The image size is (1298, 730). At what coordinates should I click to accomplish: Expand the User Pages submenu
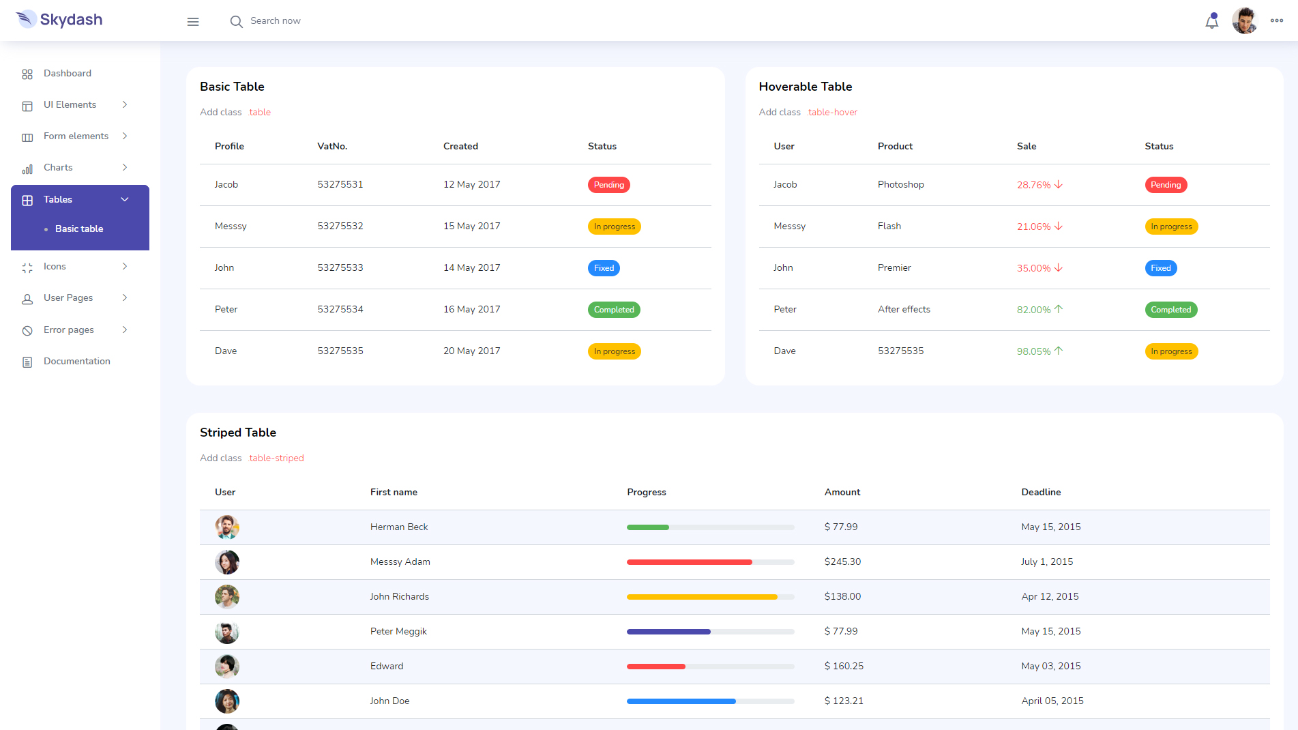coord(125,297)
